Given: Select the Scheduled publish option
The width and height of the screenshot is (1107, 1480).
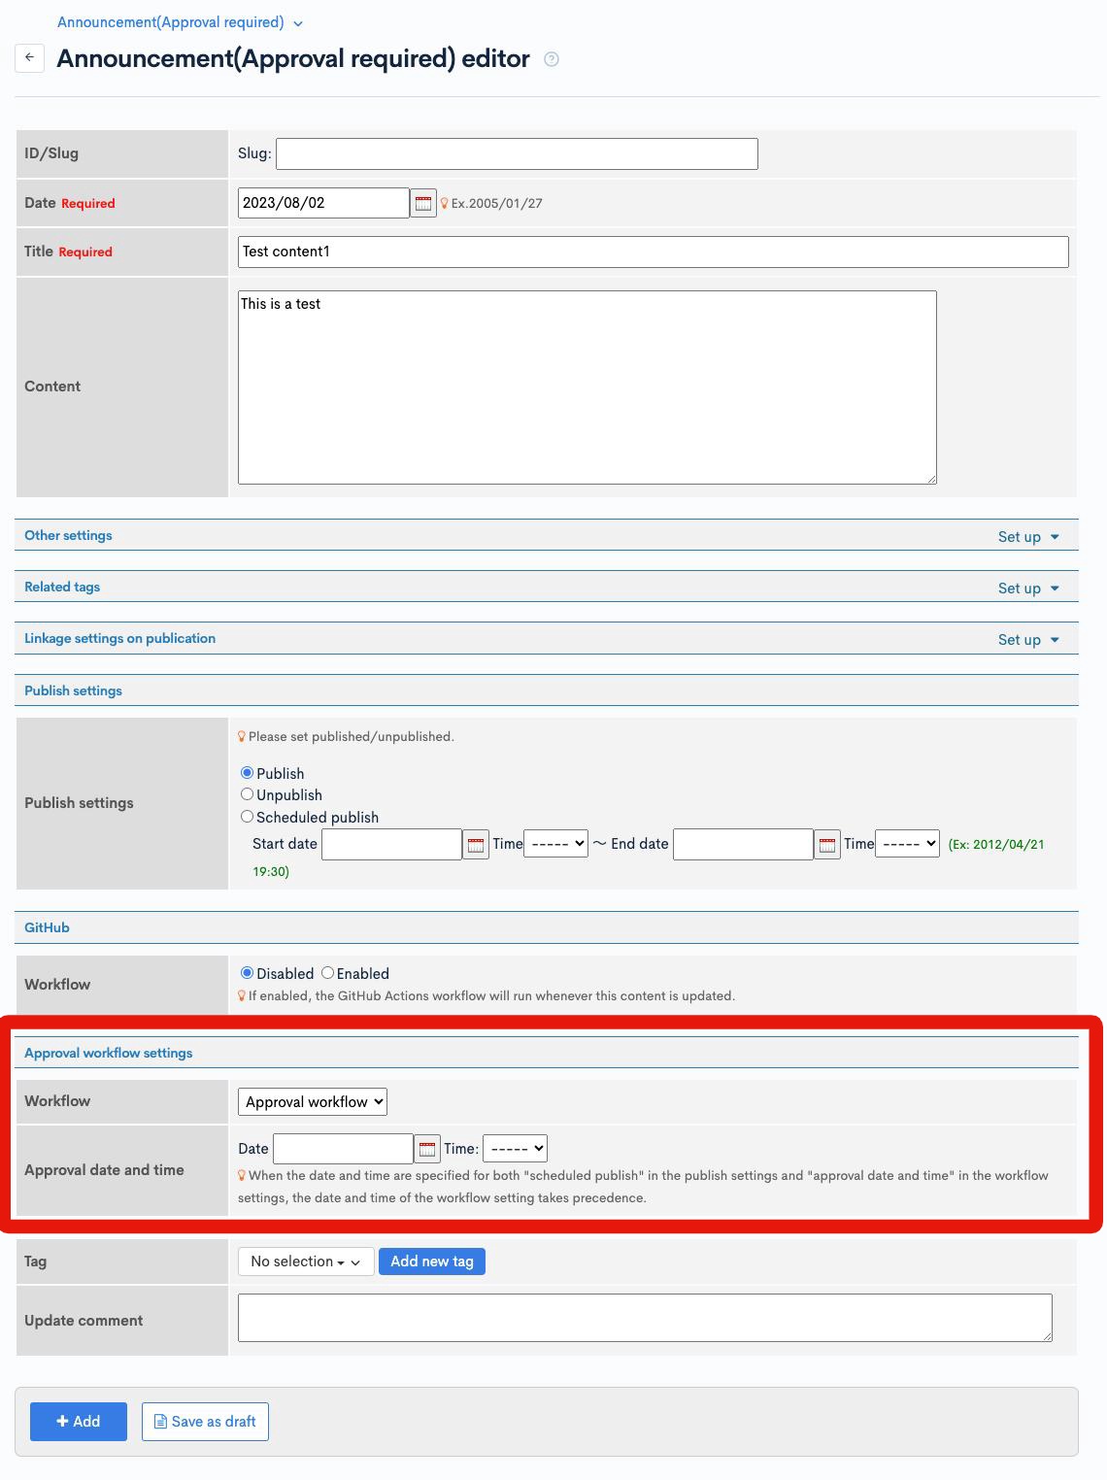Looking at the screenshot, I should coord(247,816).
